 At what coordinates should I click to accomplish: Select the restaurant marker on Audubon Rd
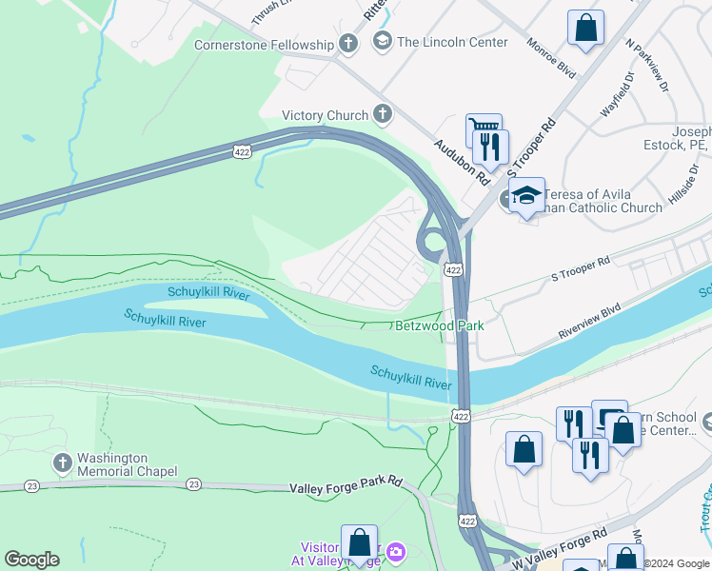(x=490, y=149)
